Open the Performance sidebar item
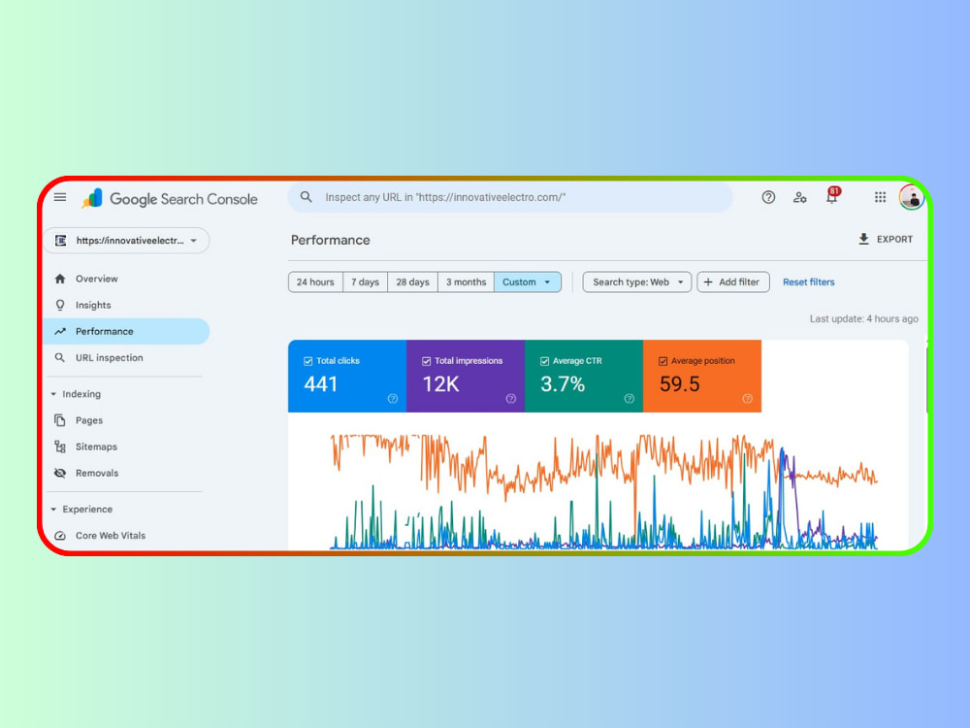 tap(126, 331)
